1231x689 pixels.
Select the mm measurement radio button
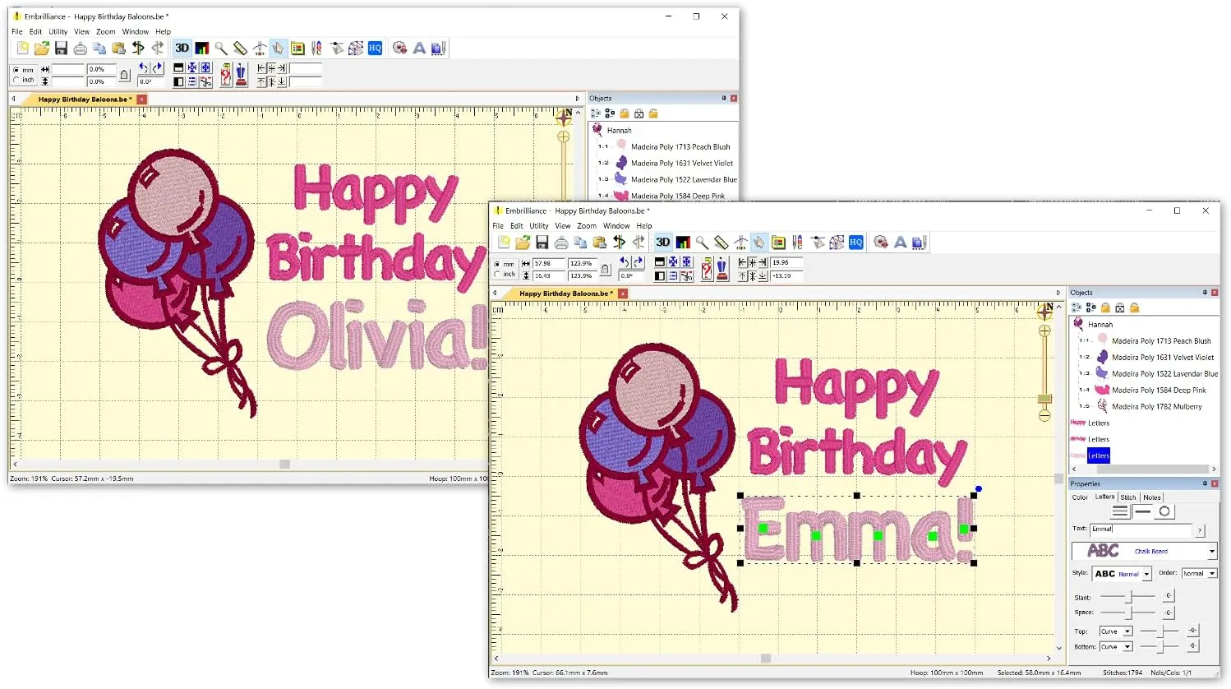(499, 263)
